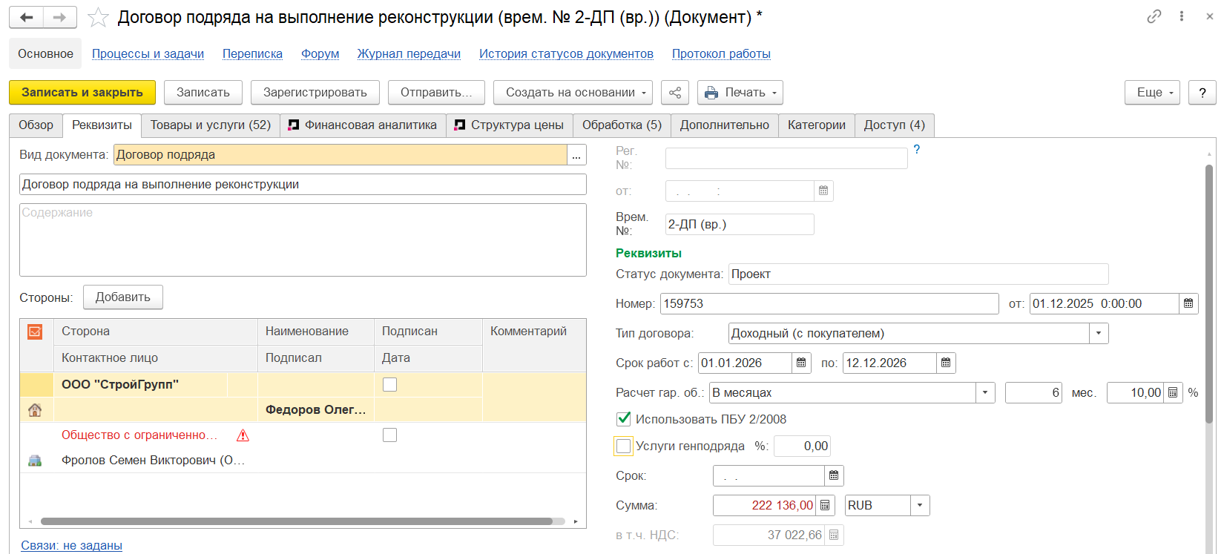Expand Создать на основании menu
Image resolution: width=1224 pixels, height=554 pixels.
[x=573, y=93]
